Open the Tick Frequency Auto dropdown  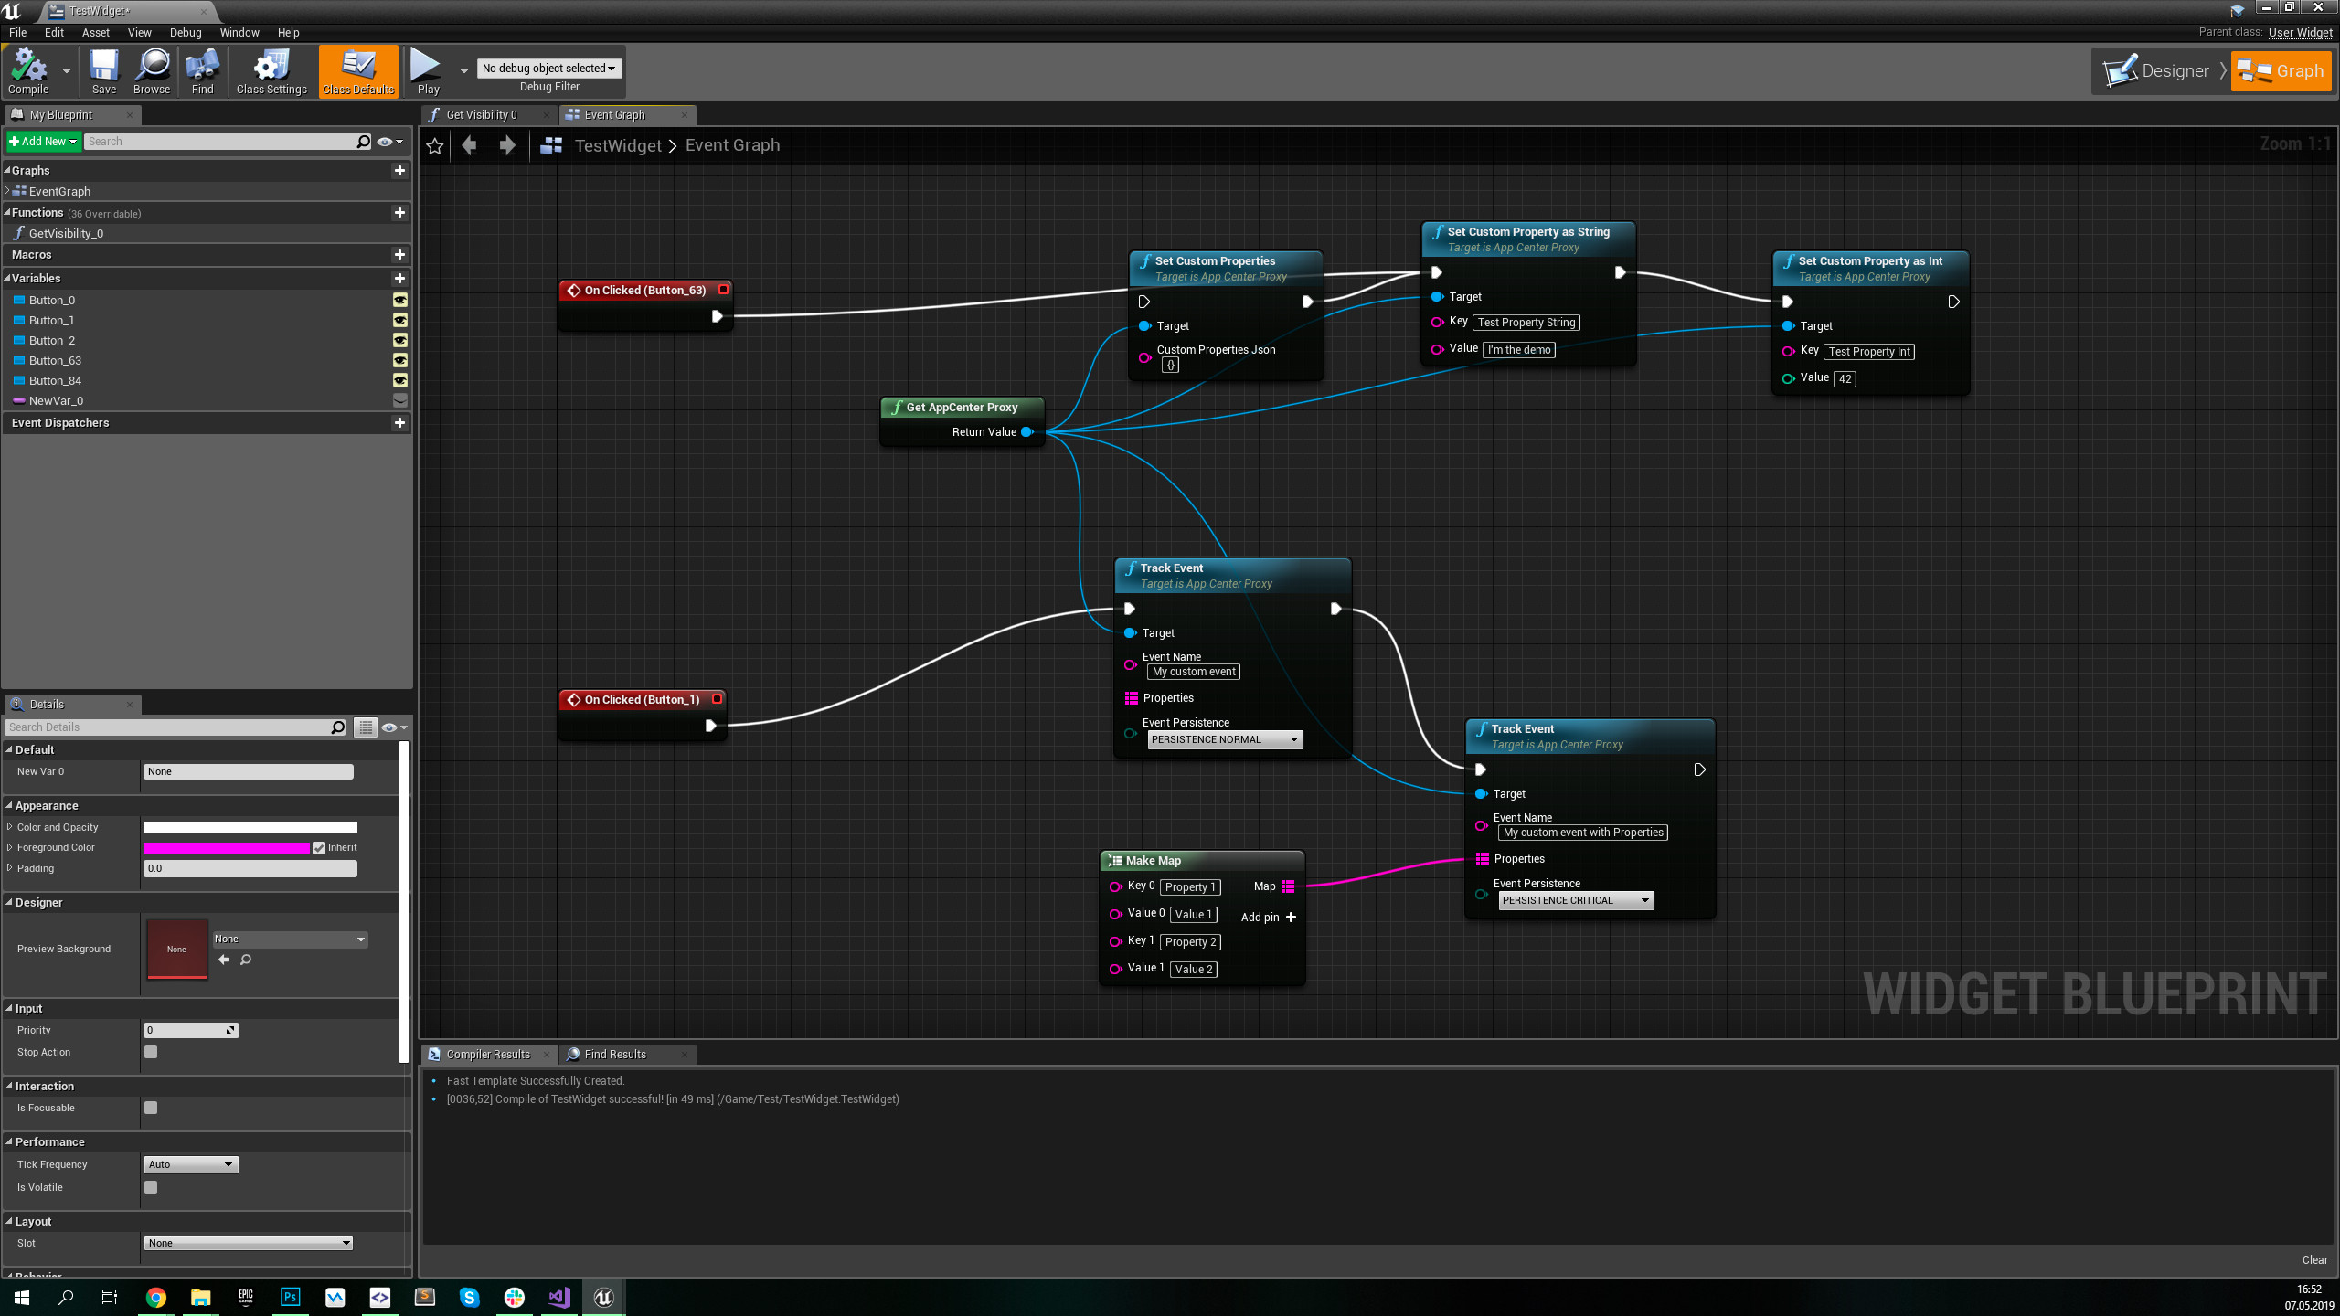(x=191, y=1164)
